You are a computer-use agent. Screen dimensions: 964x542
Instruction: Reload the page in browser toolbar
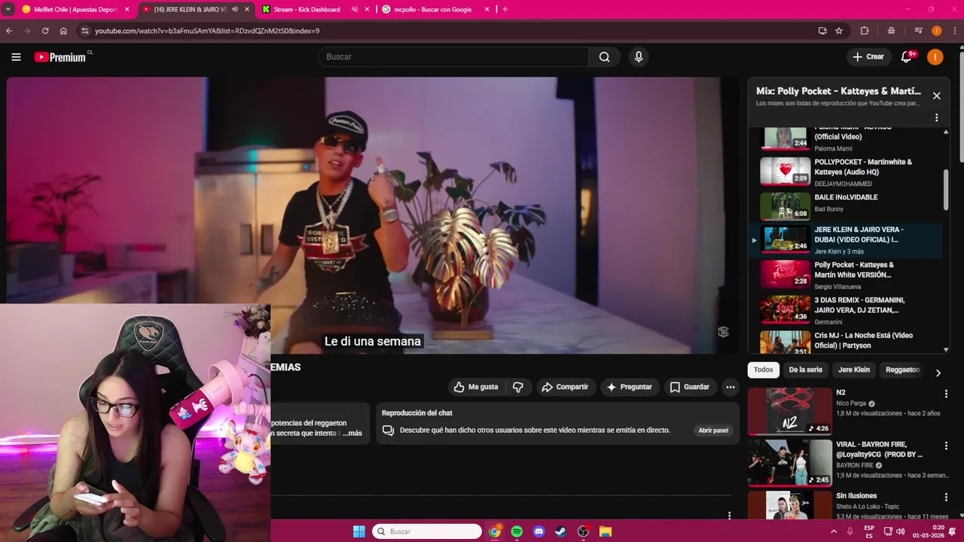[45, 31]
